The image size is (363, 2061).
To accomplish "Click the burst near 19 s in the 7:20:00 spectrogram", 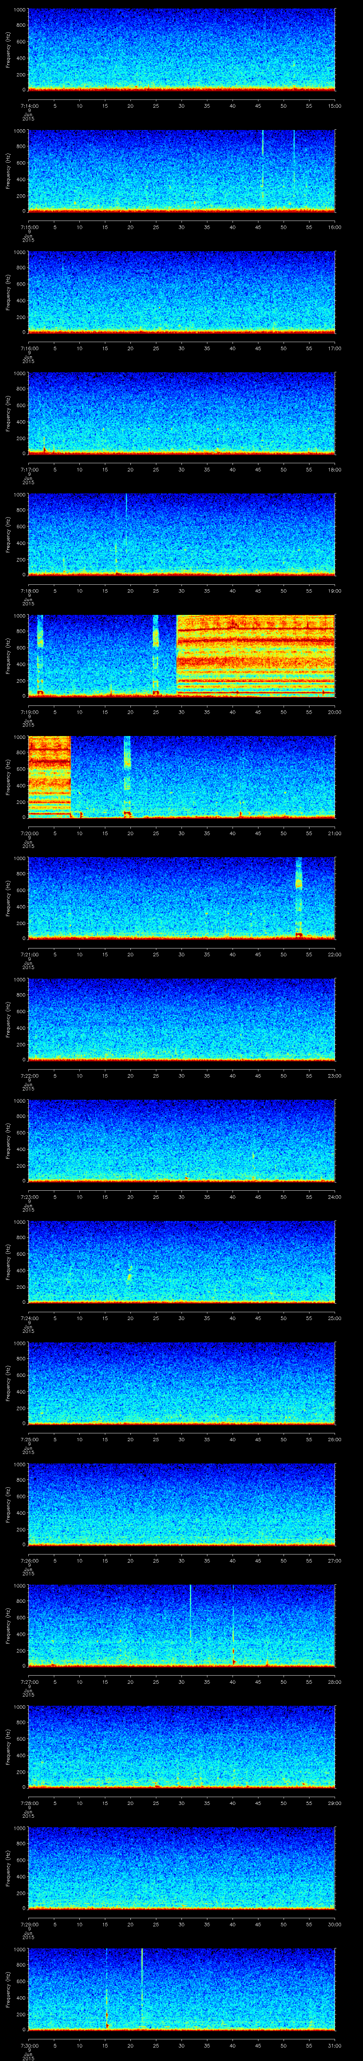I will pos(127,776).
